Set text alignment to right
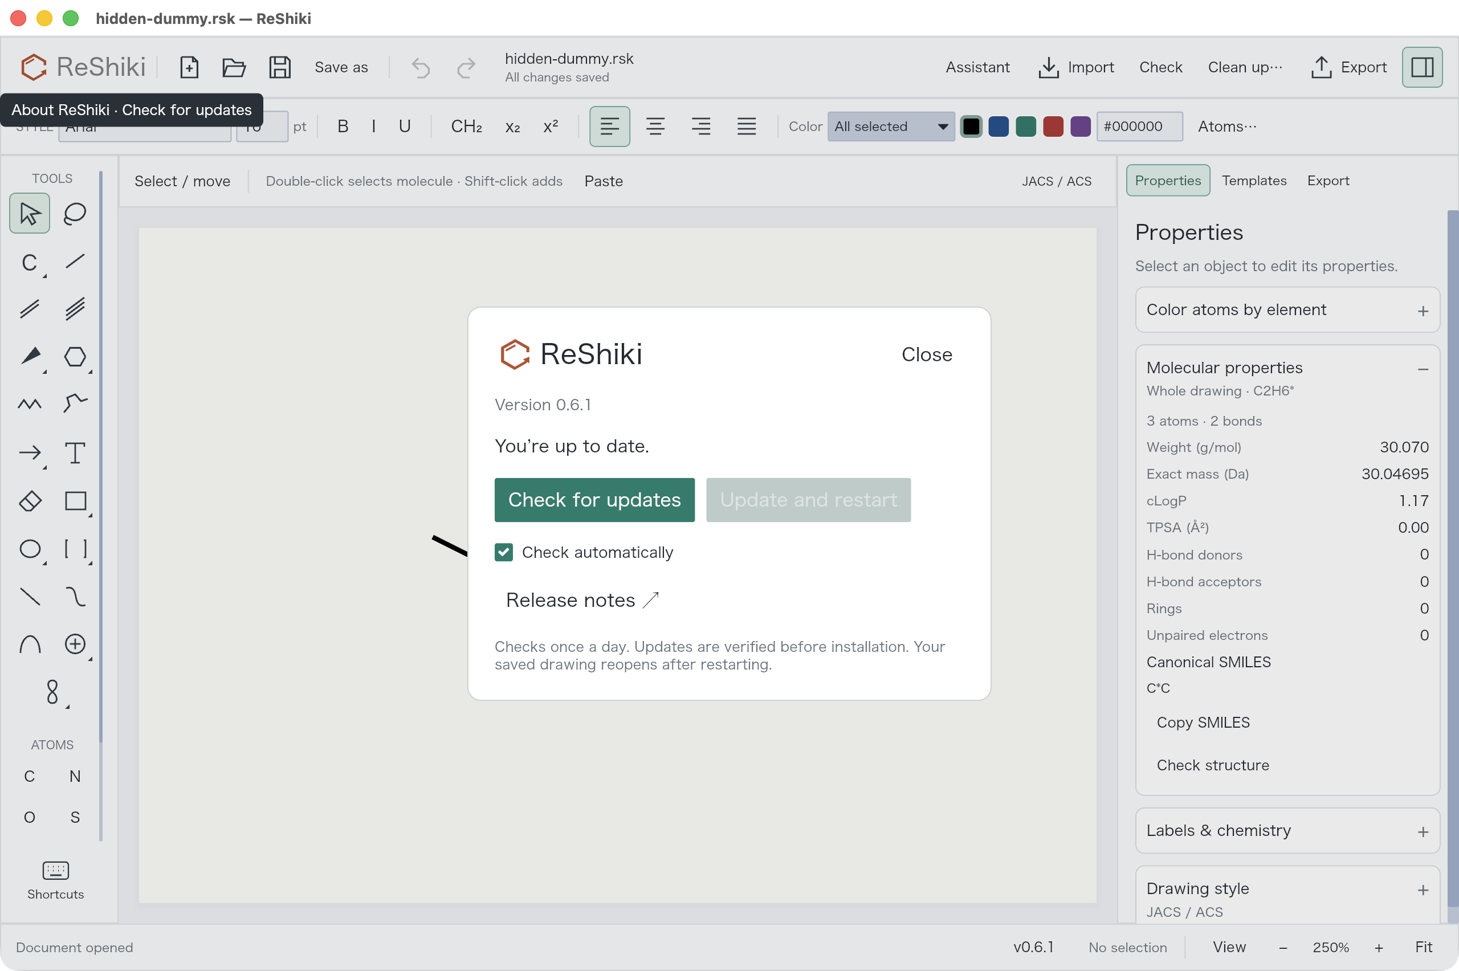Image resolution: width=1459 pixels, height=971 pixels. (701, 127)
